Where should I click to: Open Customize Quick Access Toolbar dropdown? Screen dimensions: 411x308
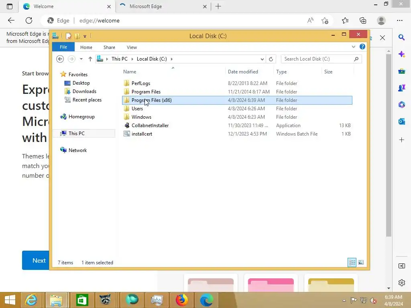85,36
